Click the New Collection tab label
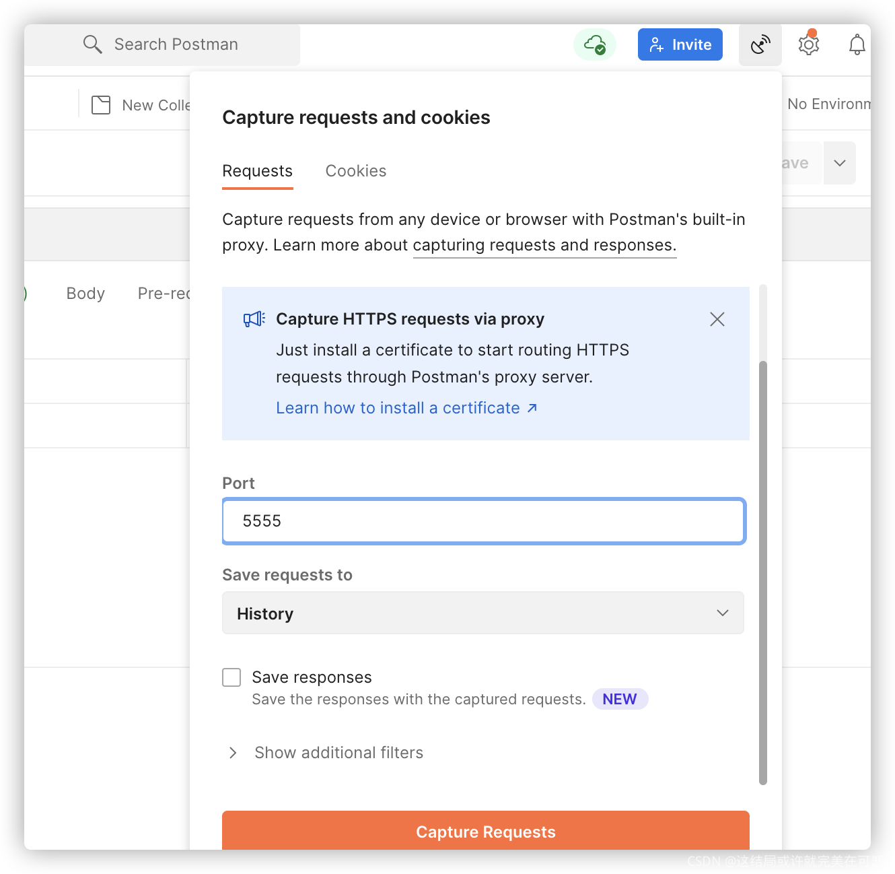Viewport: 895px width, 874px height. tap(156, 105)
